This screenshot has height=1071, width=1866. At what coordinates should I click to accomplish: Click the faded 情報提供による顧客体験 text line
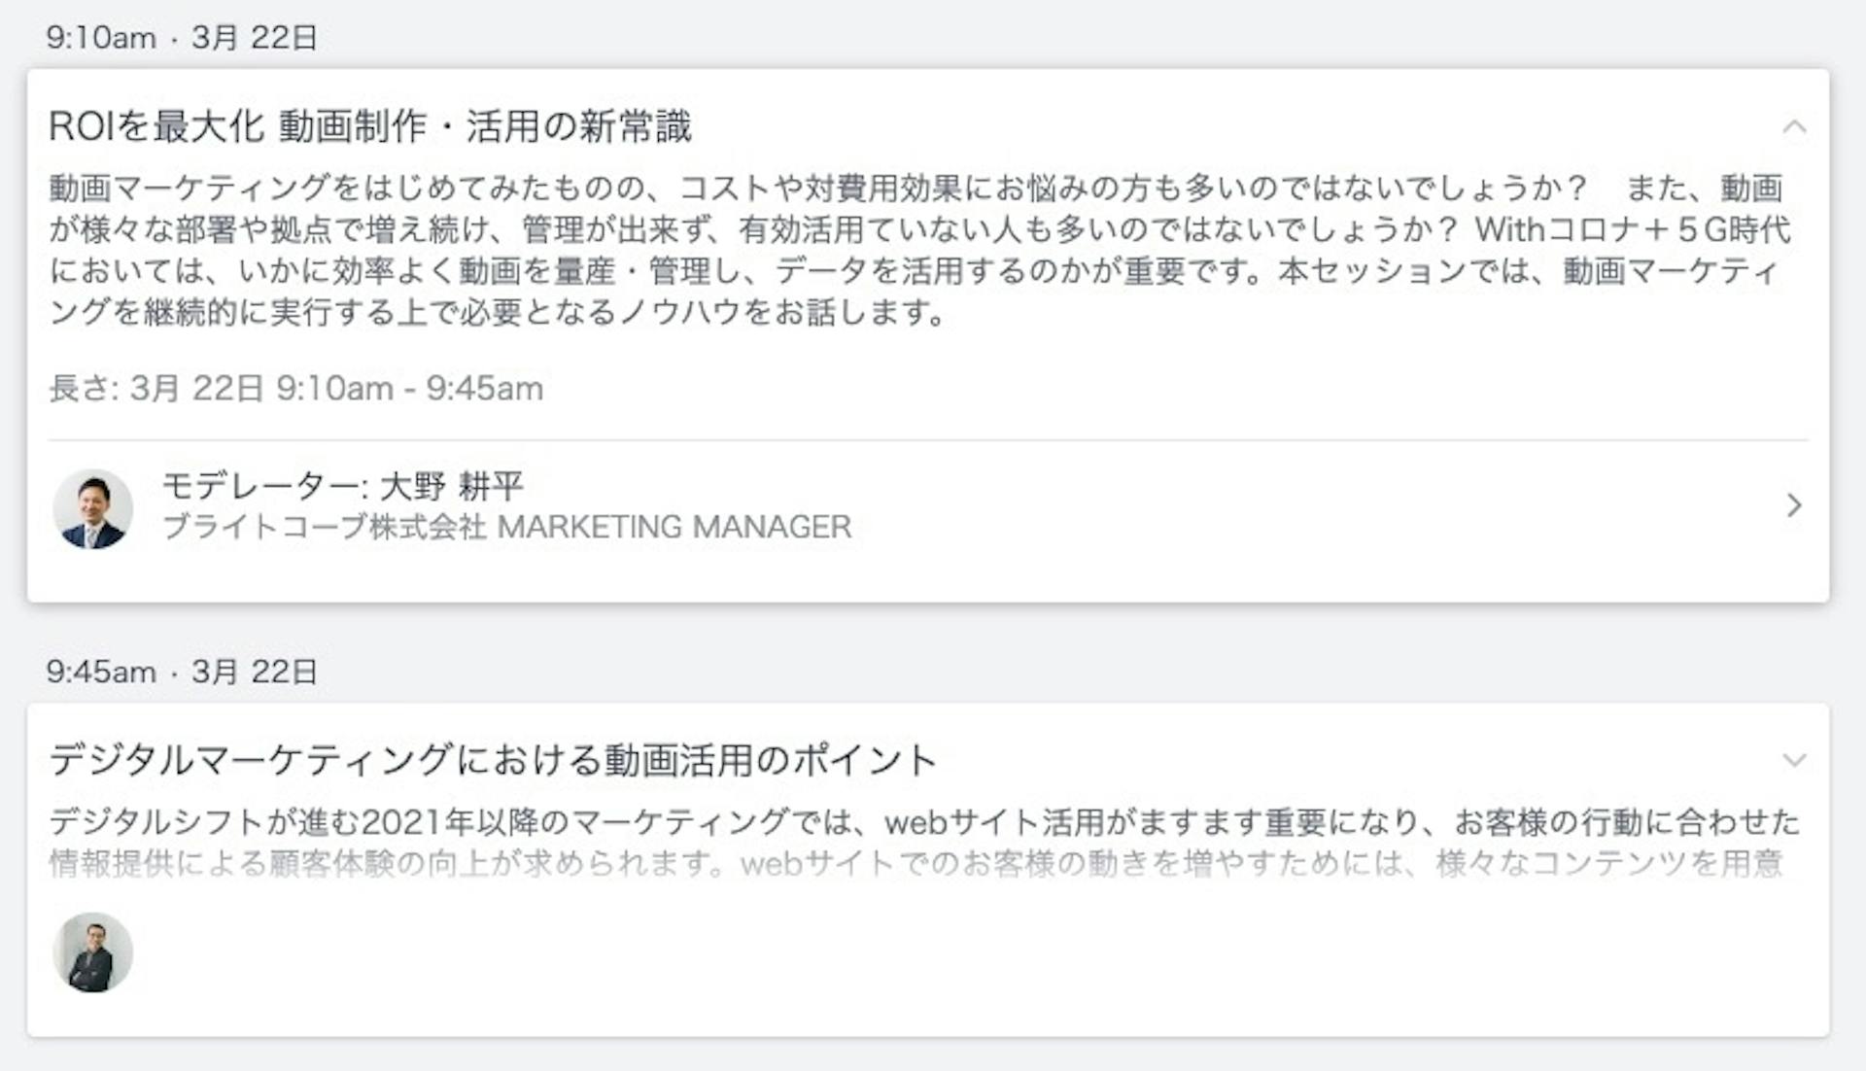914,863
